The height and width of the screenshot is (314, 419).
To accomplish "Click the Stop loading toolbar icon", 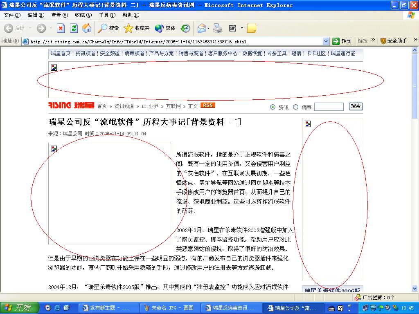I will pos(61,28).
